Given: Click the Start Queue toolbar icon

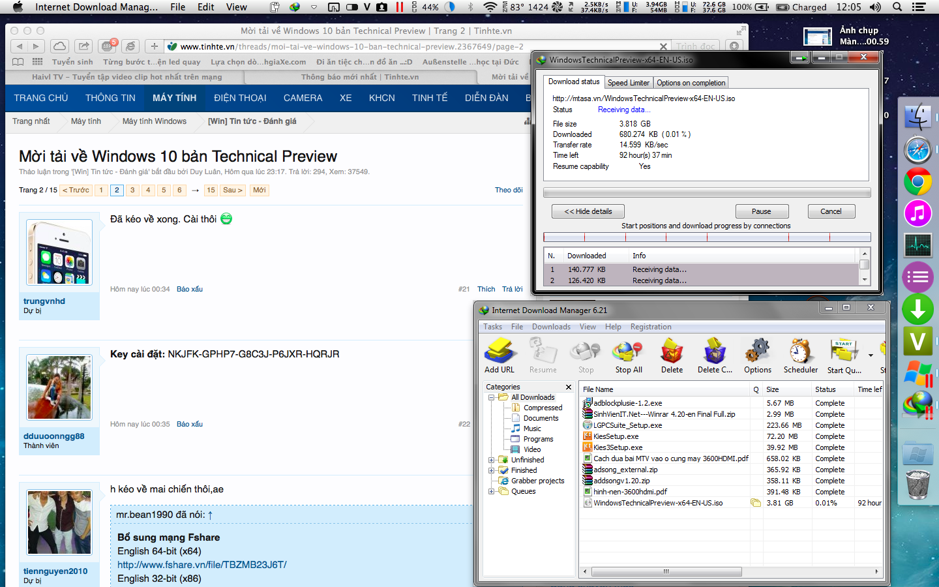Looking at the screenshot, I should point(844,355).
